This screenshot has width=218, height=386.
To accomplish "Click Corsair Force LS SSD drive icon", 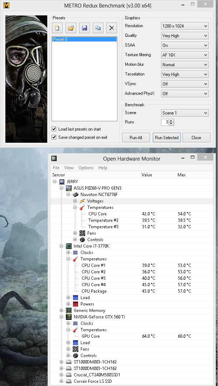I will 69,381.
